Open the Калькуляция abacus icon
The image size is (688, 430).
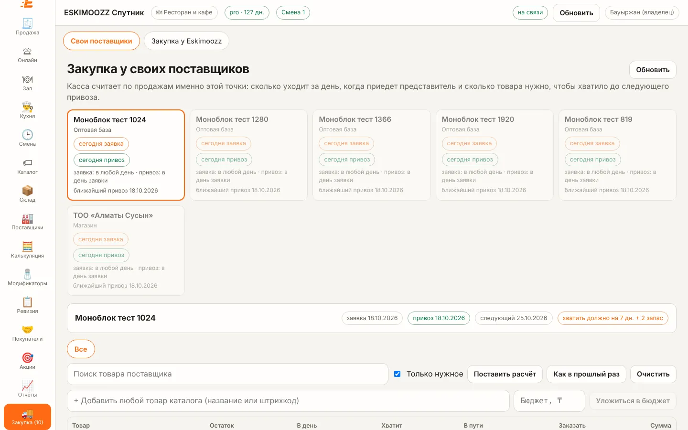[x=27, y=247]
